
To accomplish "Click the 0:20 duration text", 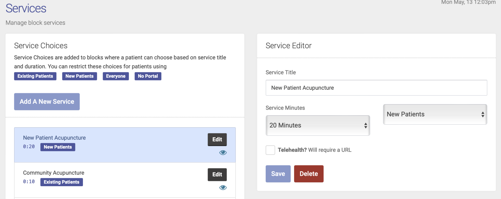I will click(x=29, y=147).
